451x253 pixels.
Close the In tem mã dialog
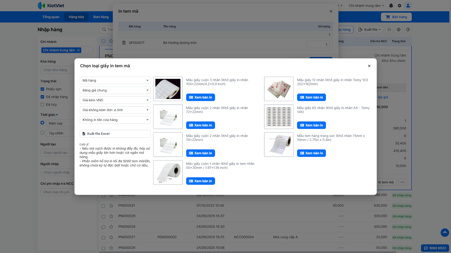coord(331,11)
